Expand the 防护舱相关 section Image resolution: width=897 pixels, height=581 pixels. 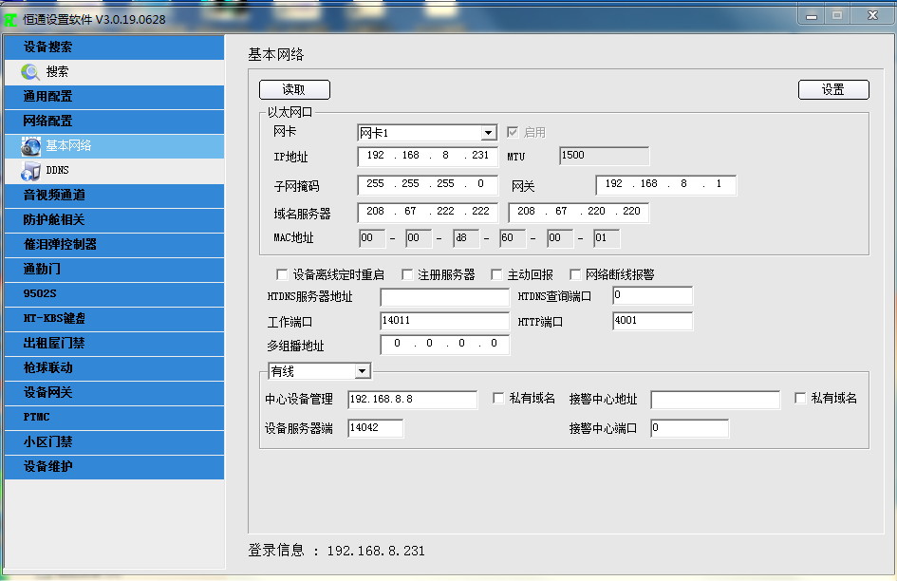[x=114, y=220]
